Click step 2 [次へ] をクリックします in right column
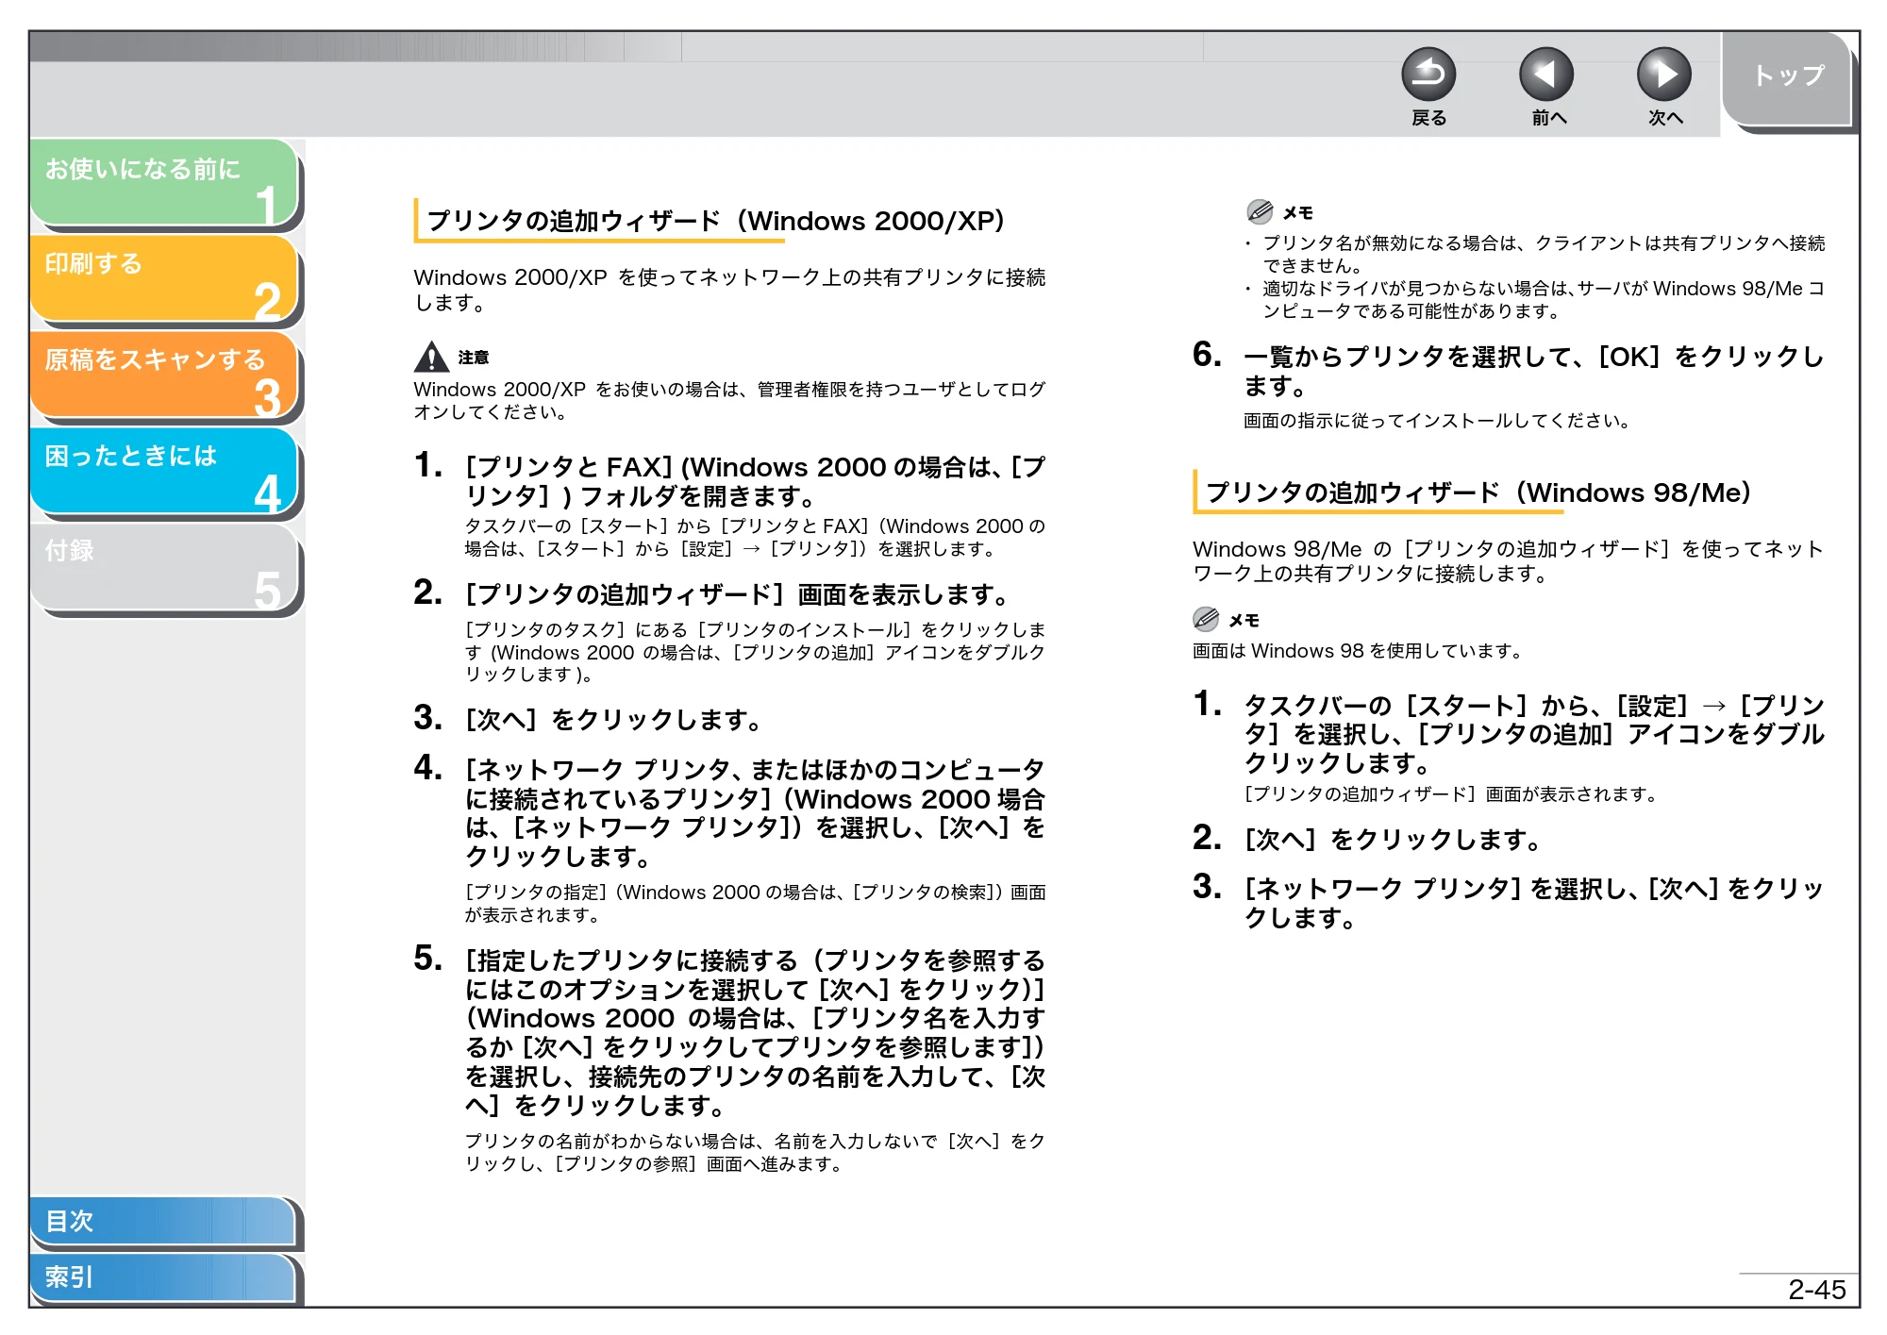Screen dimensions: 1887x1335 click(1393, 840)
